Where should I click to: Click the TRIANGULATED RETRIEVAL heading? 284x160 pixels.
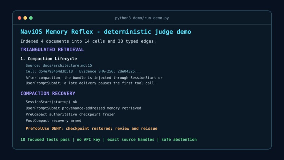[52, 49]
